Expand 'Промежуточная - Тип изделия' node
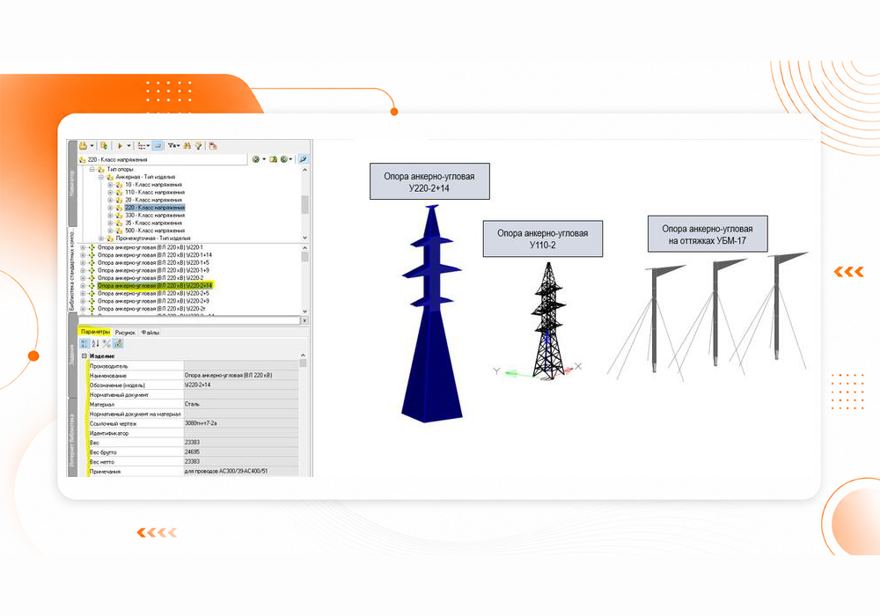Screen dimensions: 880x616 tap(101, 238)
